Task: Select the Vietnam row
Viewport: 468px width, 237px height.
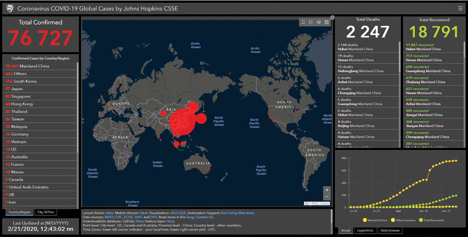Action: (40, 142)
